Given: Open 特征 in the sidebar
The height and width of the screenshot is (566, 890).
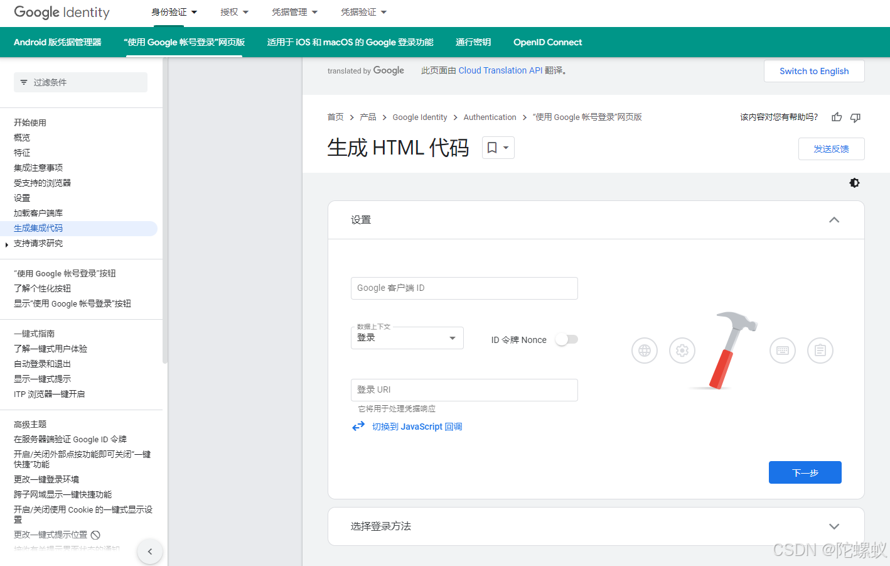Looking at the screenshot, I should point(22,153).
